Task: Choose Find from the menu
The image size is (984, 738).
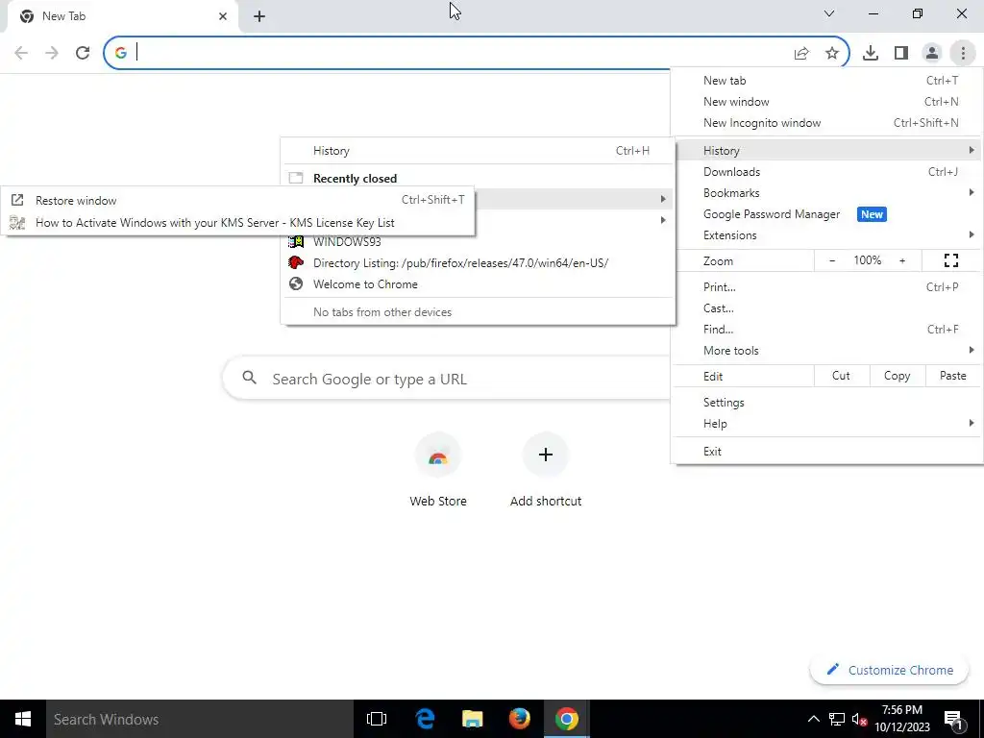Action: coord(826,330)
